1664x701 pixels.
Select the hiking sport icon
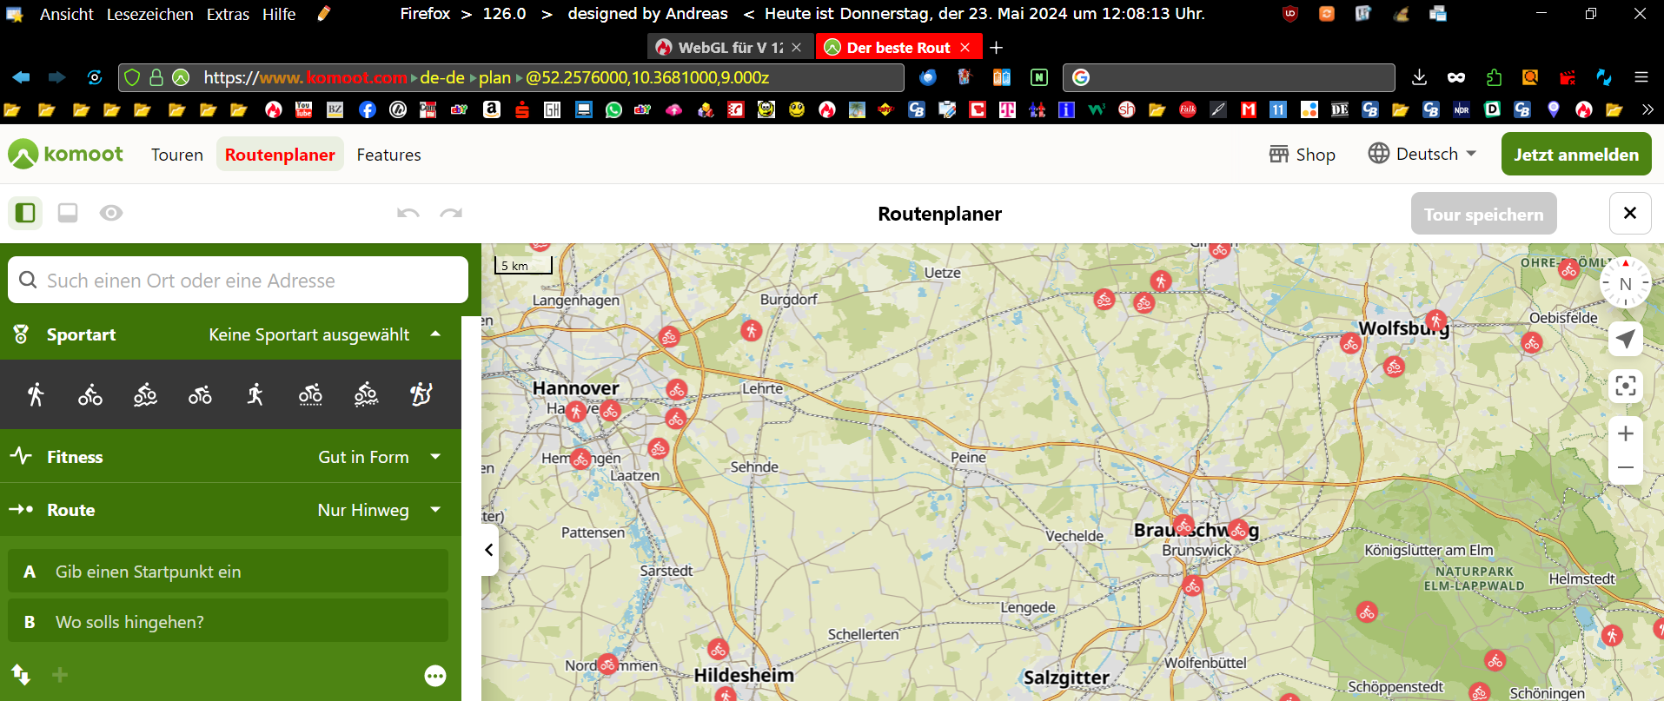(36, 394)
